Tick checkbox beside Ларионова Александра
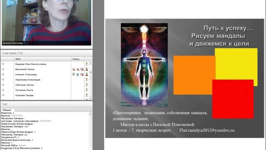Image resolution: width=266 pixels, height=150 pixels. pos(3,80)
